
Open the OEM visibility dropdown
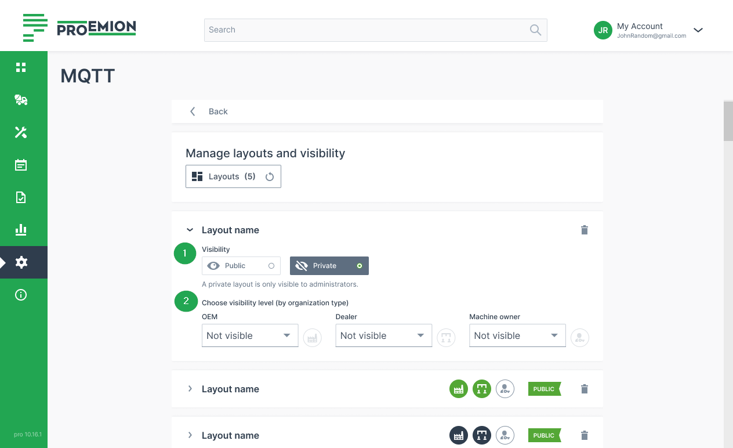pyautogui.click(x=249, y=336)
